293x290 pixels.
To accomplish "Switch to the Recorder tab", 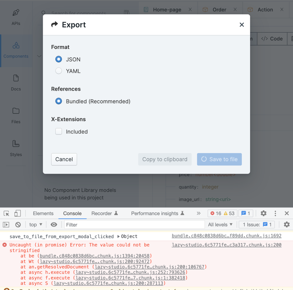I will point(104,213).
